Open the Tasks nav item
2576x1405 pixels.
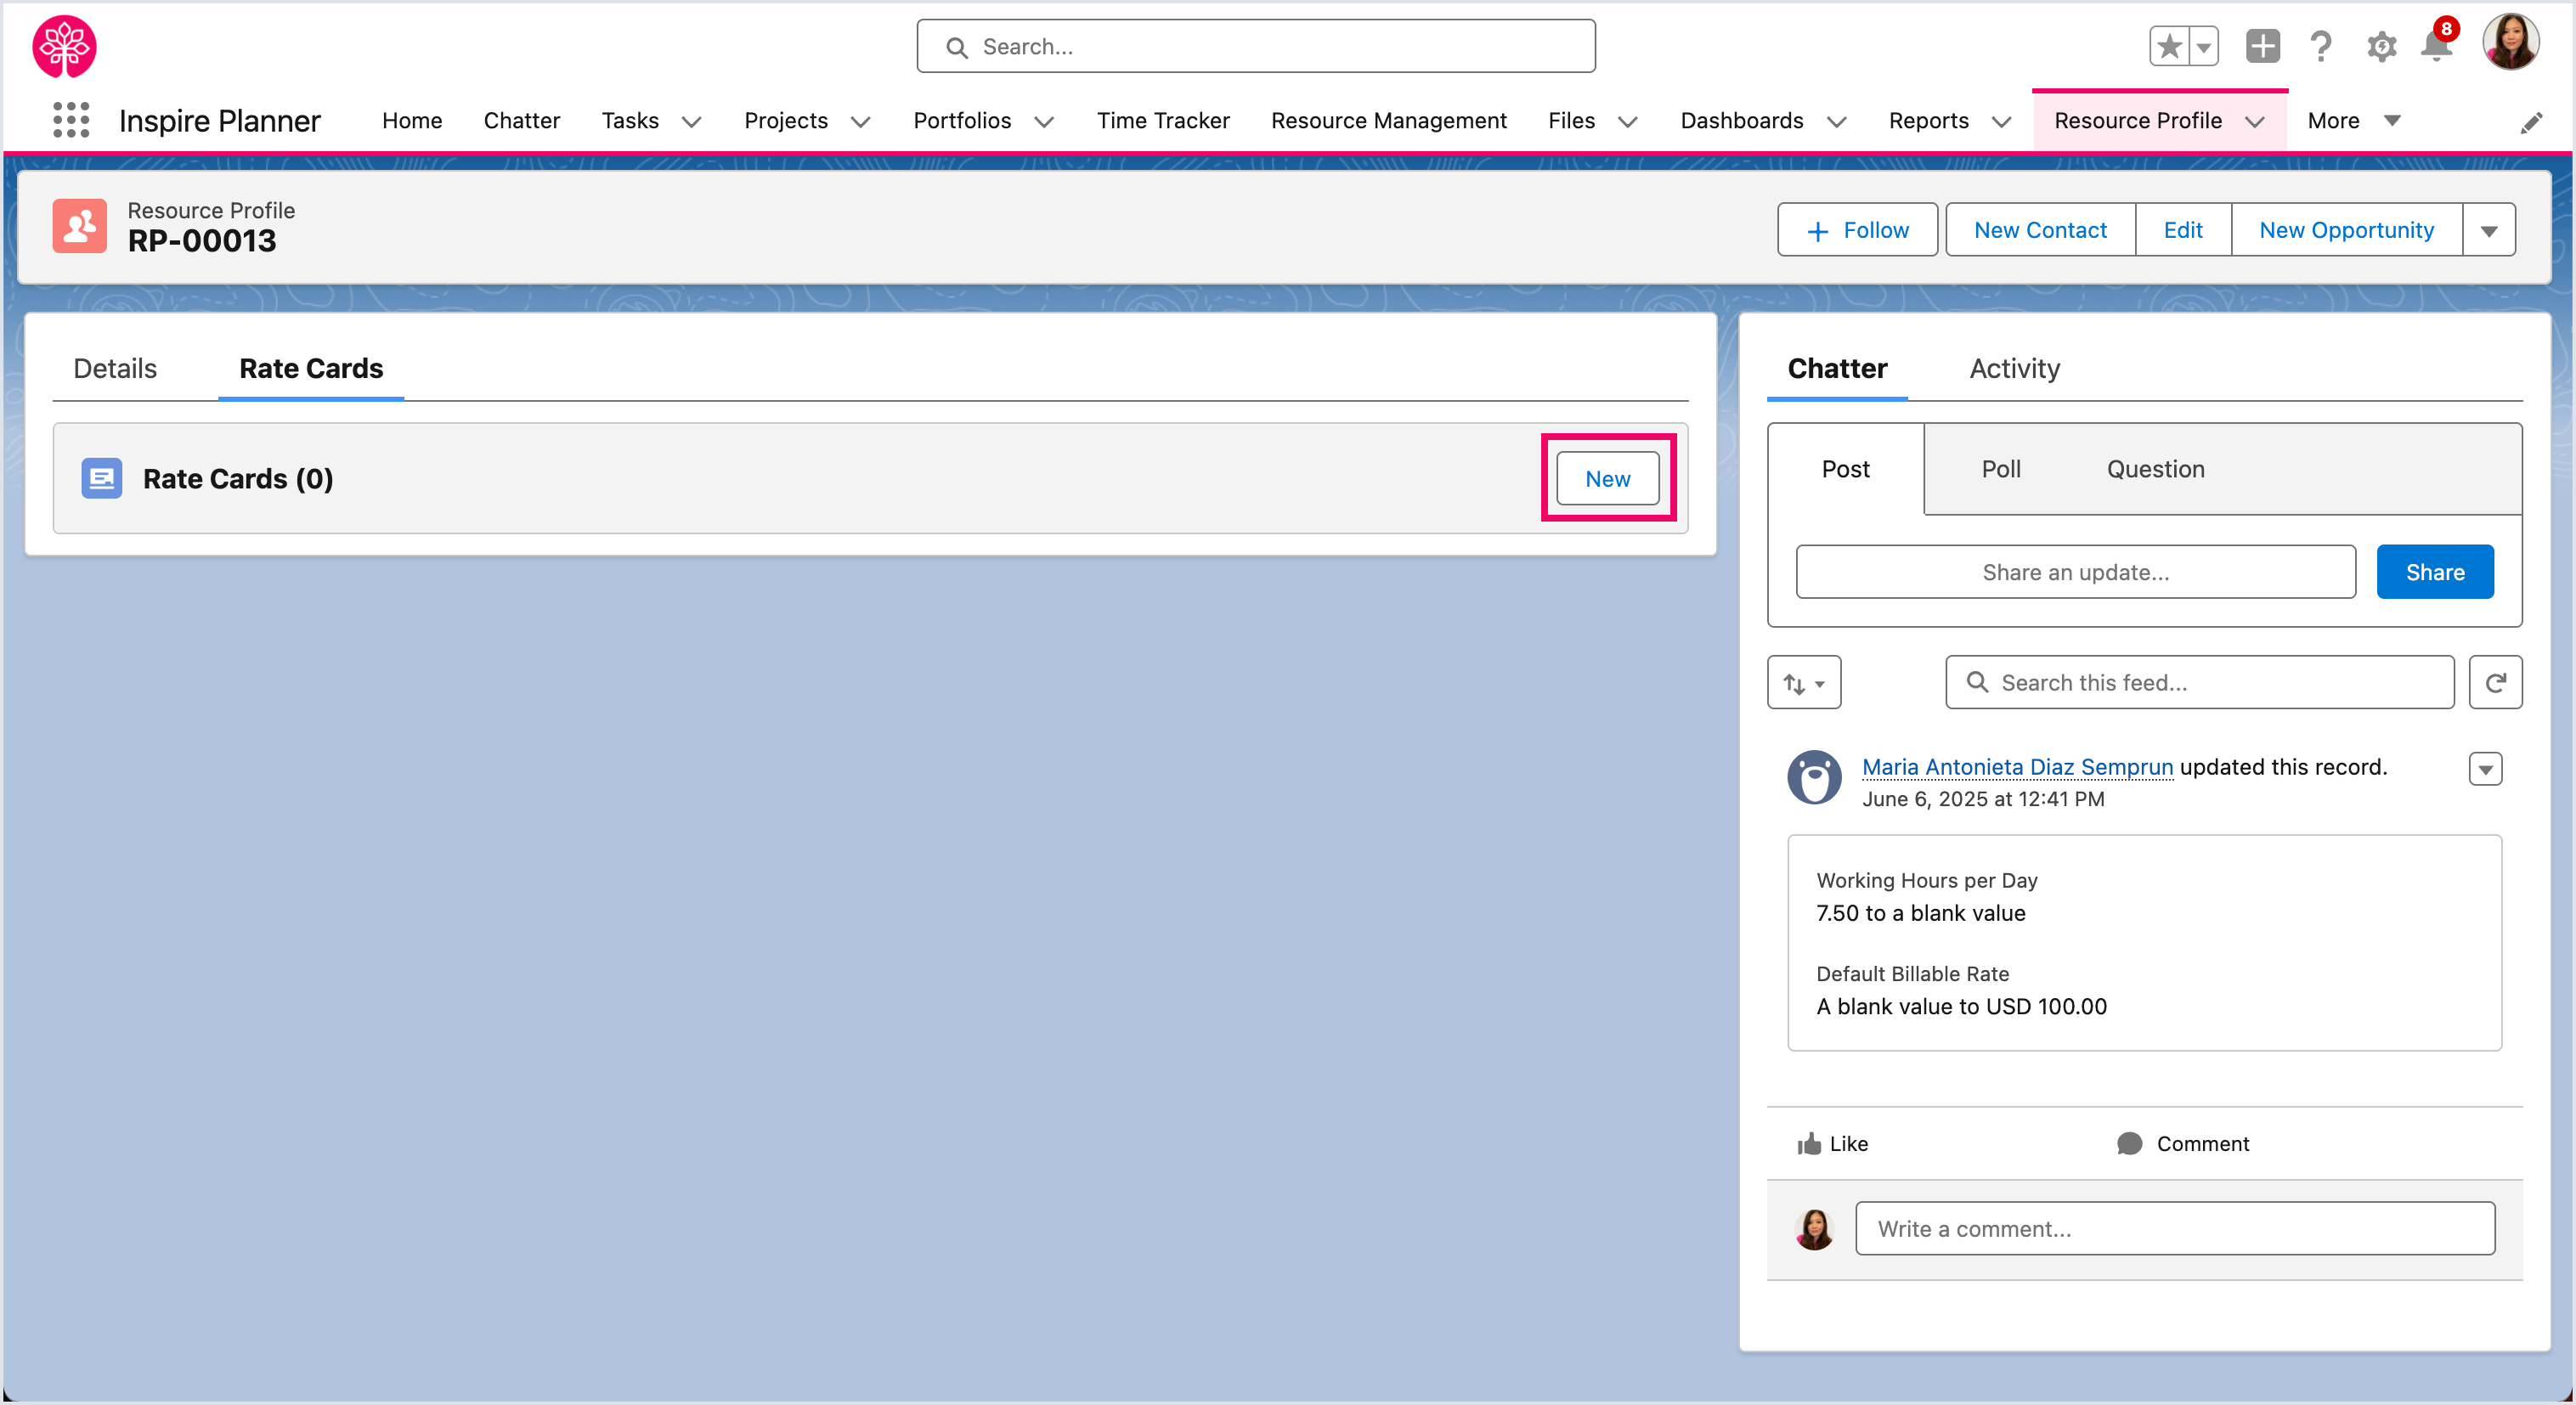click(630, 121)
